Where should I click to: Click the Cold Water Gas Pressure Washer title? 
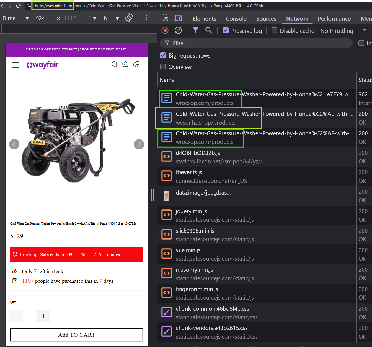point(73,224)
